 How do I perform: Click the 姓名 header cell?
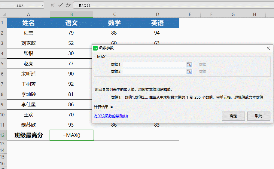[29, 23]
